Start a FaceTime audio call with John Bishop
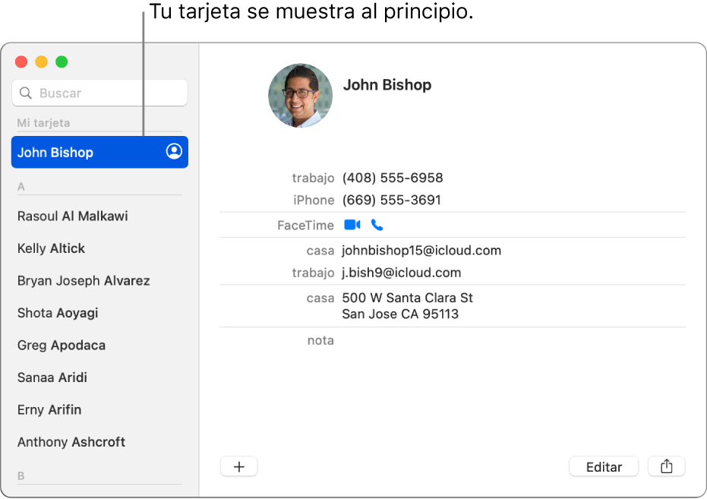The height and width of the screenshot is (499, 707). [376, 225]
